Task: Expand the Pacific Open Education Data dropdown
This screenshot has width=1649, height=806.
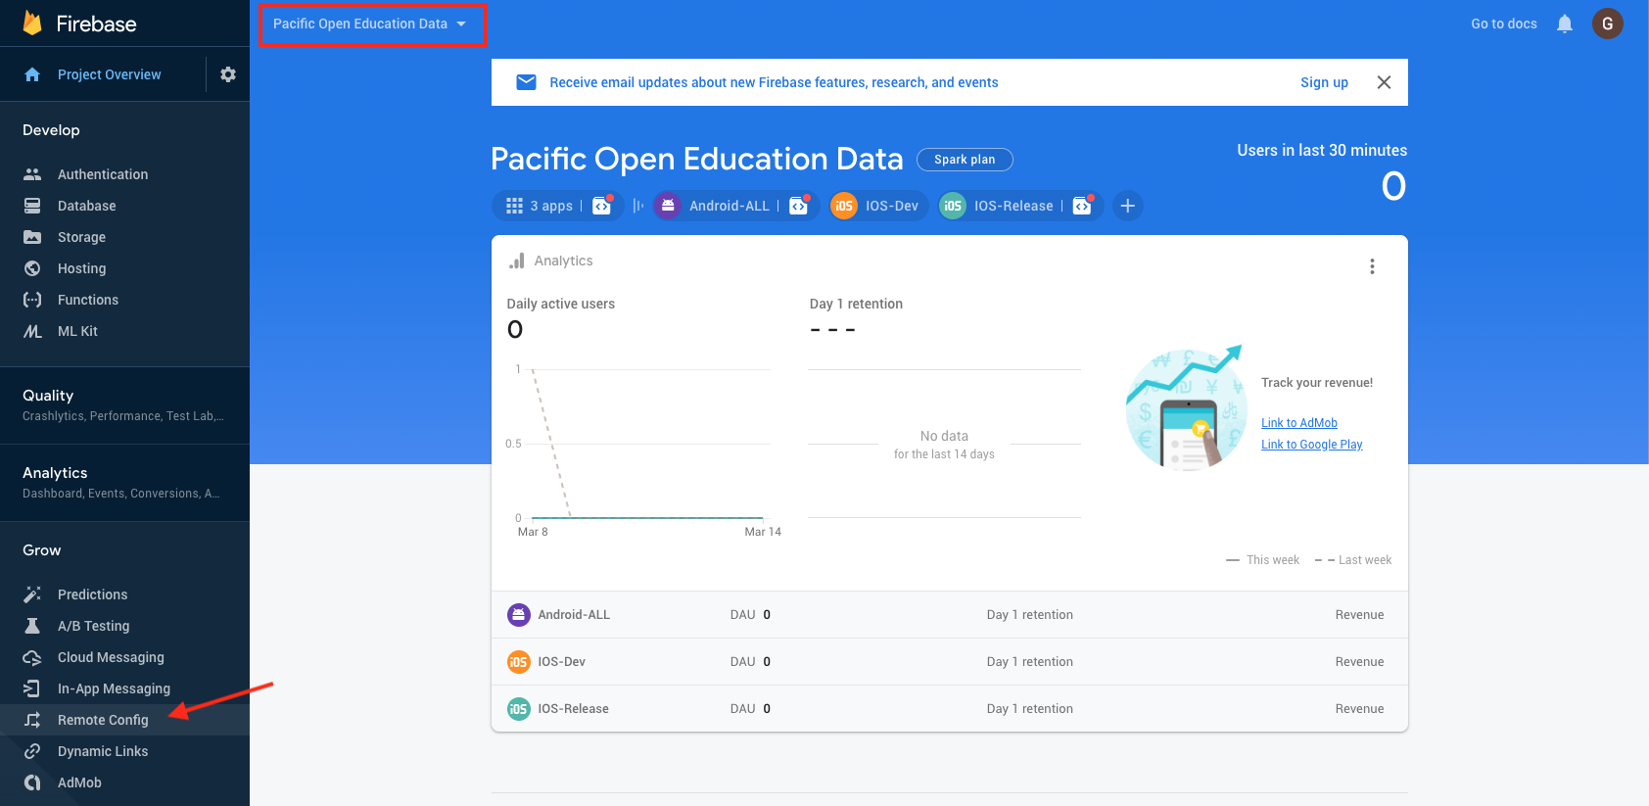Action: [370, 24]
